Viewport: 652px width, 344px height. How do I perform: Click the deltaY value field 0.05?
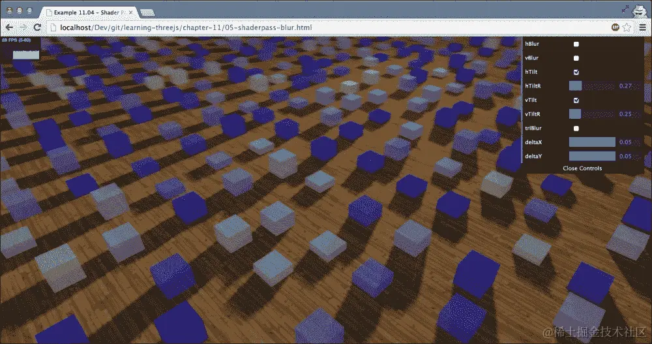630,156
